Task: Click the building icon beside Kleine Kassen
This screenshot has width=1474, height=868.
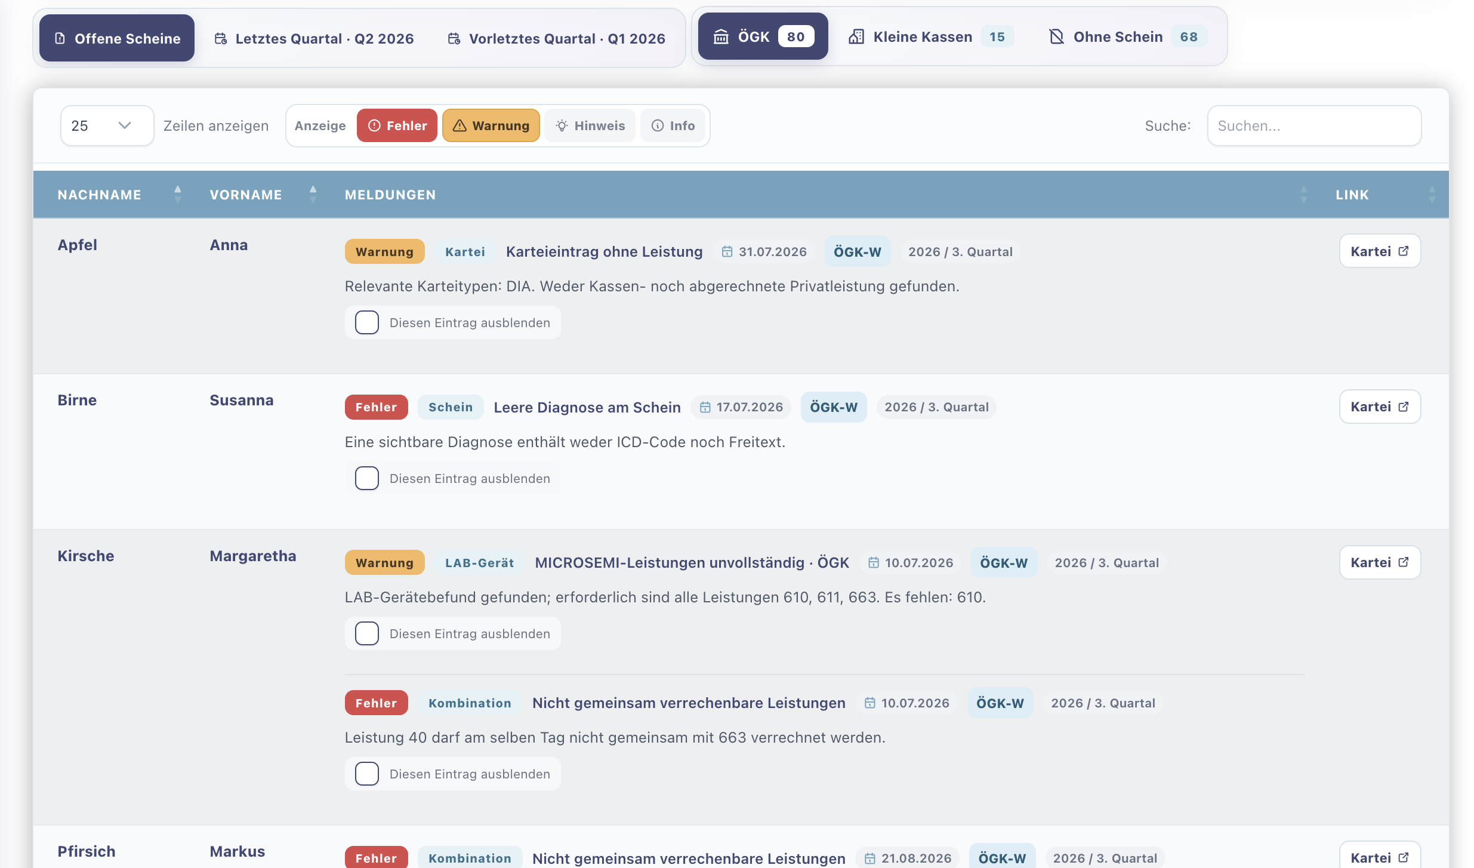Action: coord(856,37)
